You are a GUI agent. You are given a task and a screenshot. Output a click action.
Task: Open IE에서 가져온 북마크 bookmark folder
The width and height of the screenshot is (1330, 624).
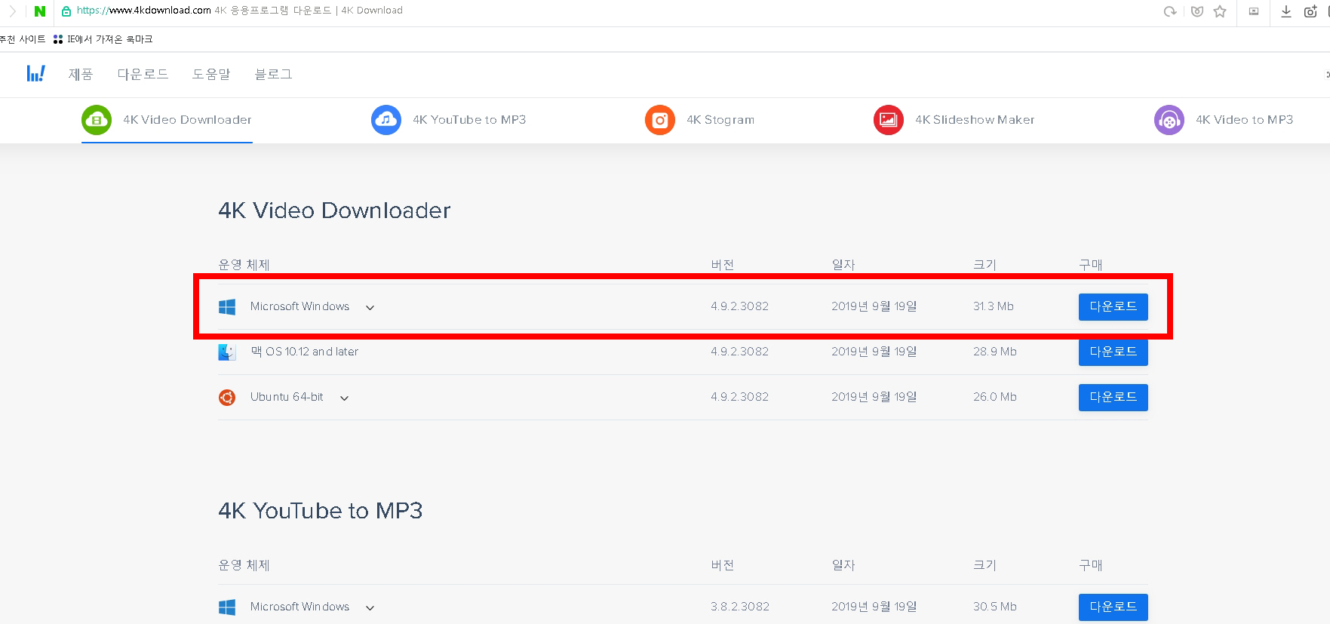pyautogui.click(x=103, y=39)
